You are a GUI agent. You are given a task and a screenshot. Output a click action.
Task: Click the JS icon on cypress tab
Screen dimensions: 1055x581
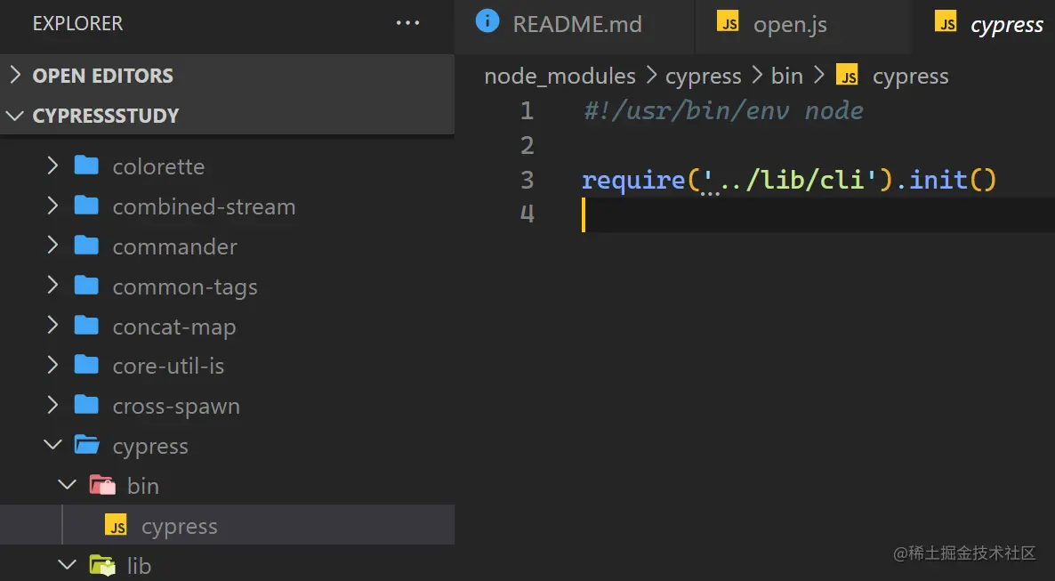click(946, 21)
